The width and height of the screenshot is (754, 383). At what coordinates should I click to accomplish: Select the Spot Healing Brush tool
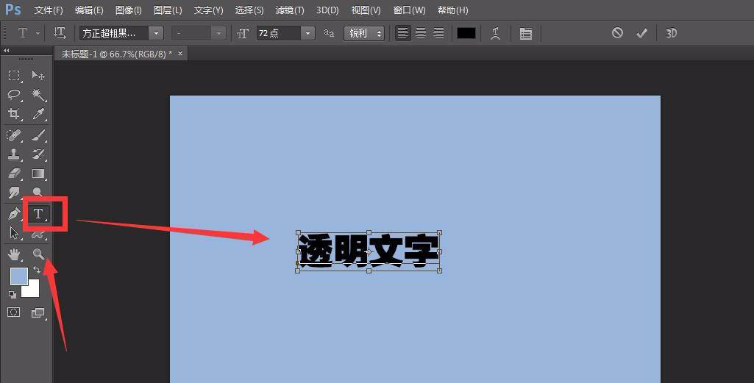pos(14,135)
